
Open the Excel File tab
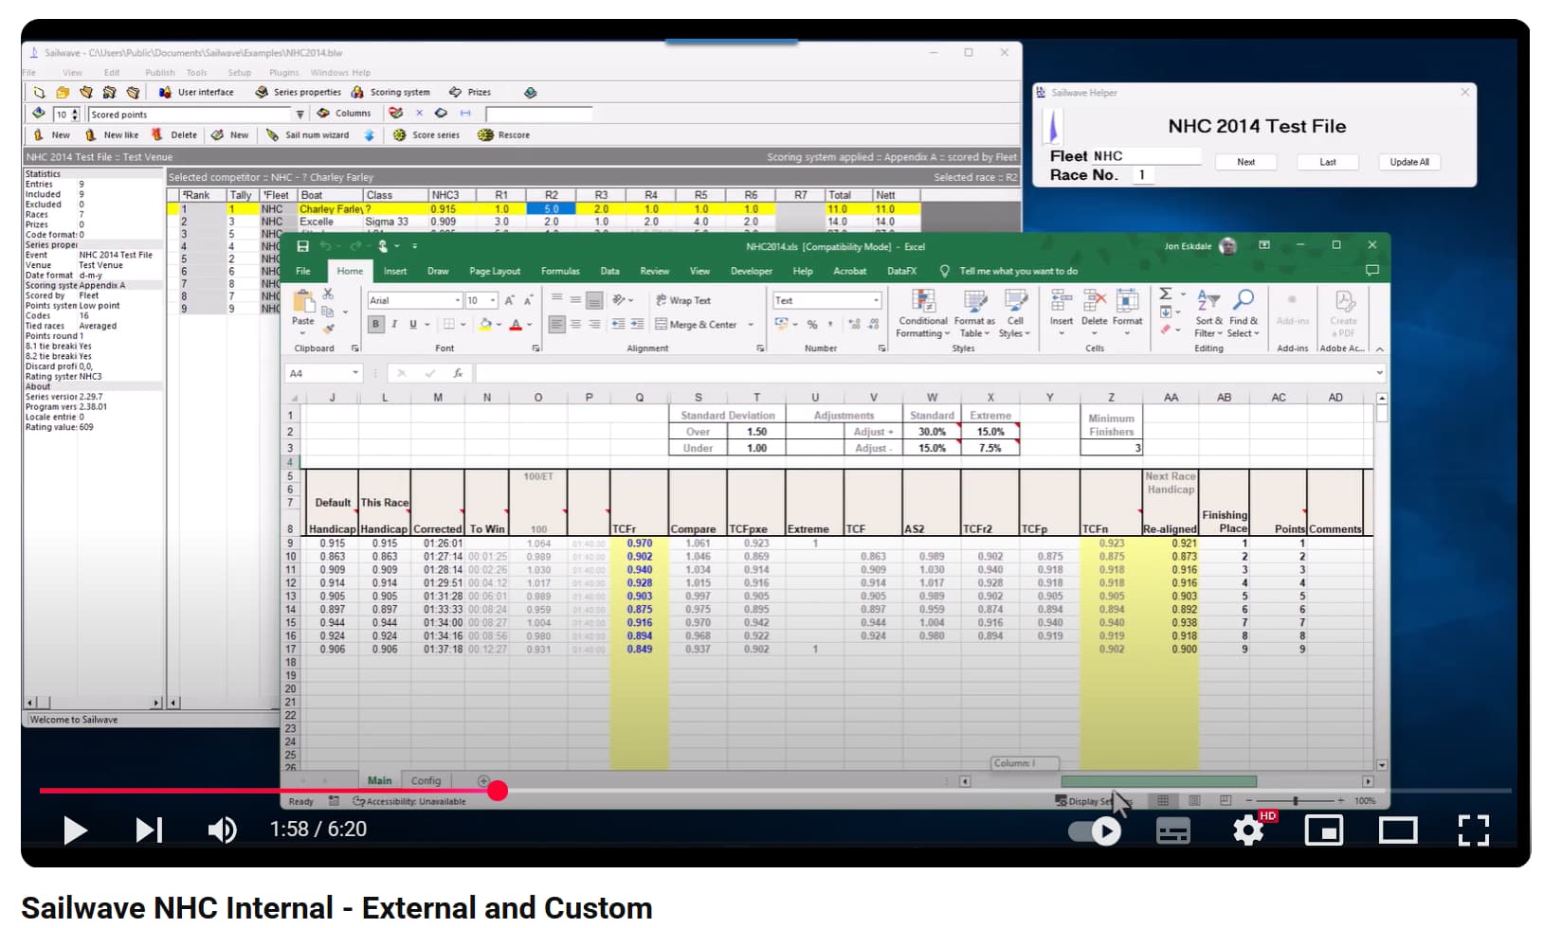302,271
